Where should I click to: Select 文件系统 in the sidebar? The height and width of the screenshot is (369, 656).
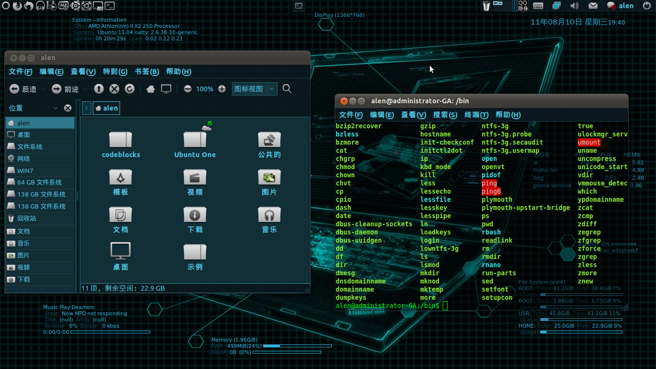(x=40, y=147)
